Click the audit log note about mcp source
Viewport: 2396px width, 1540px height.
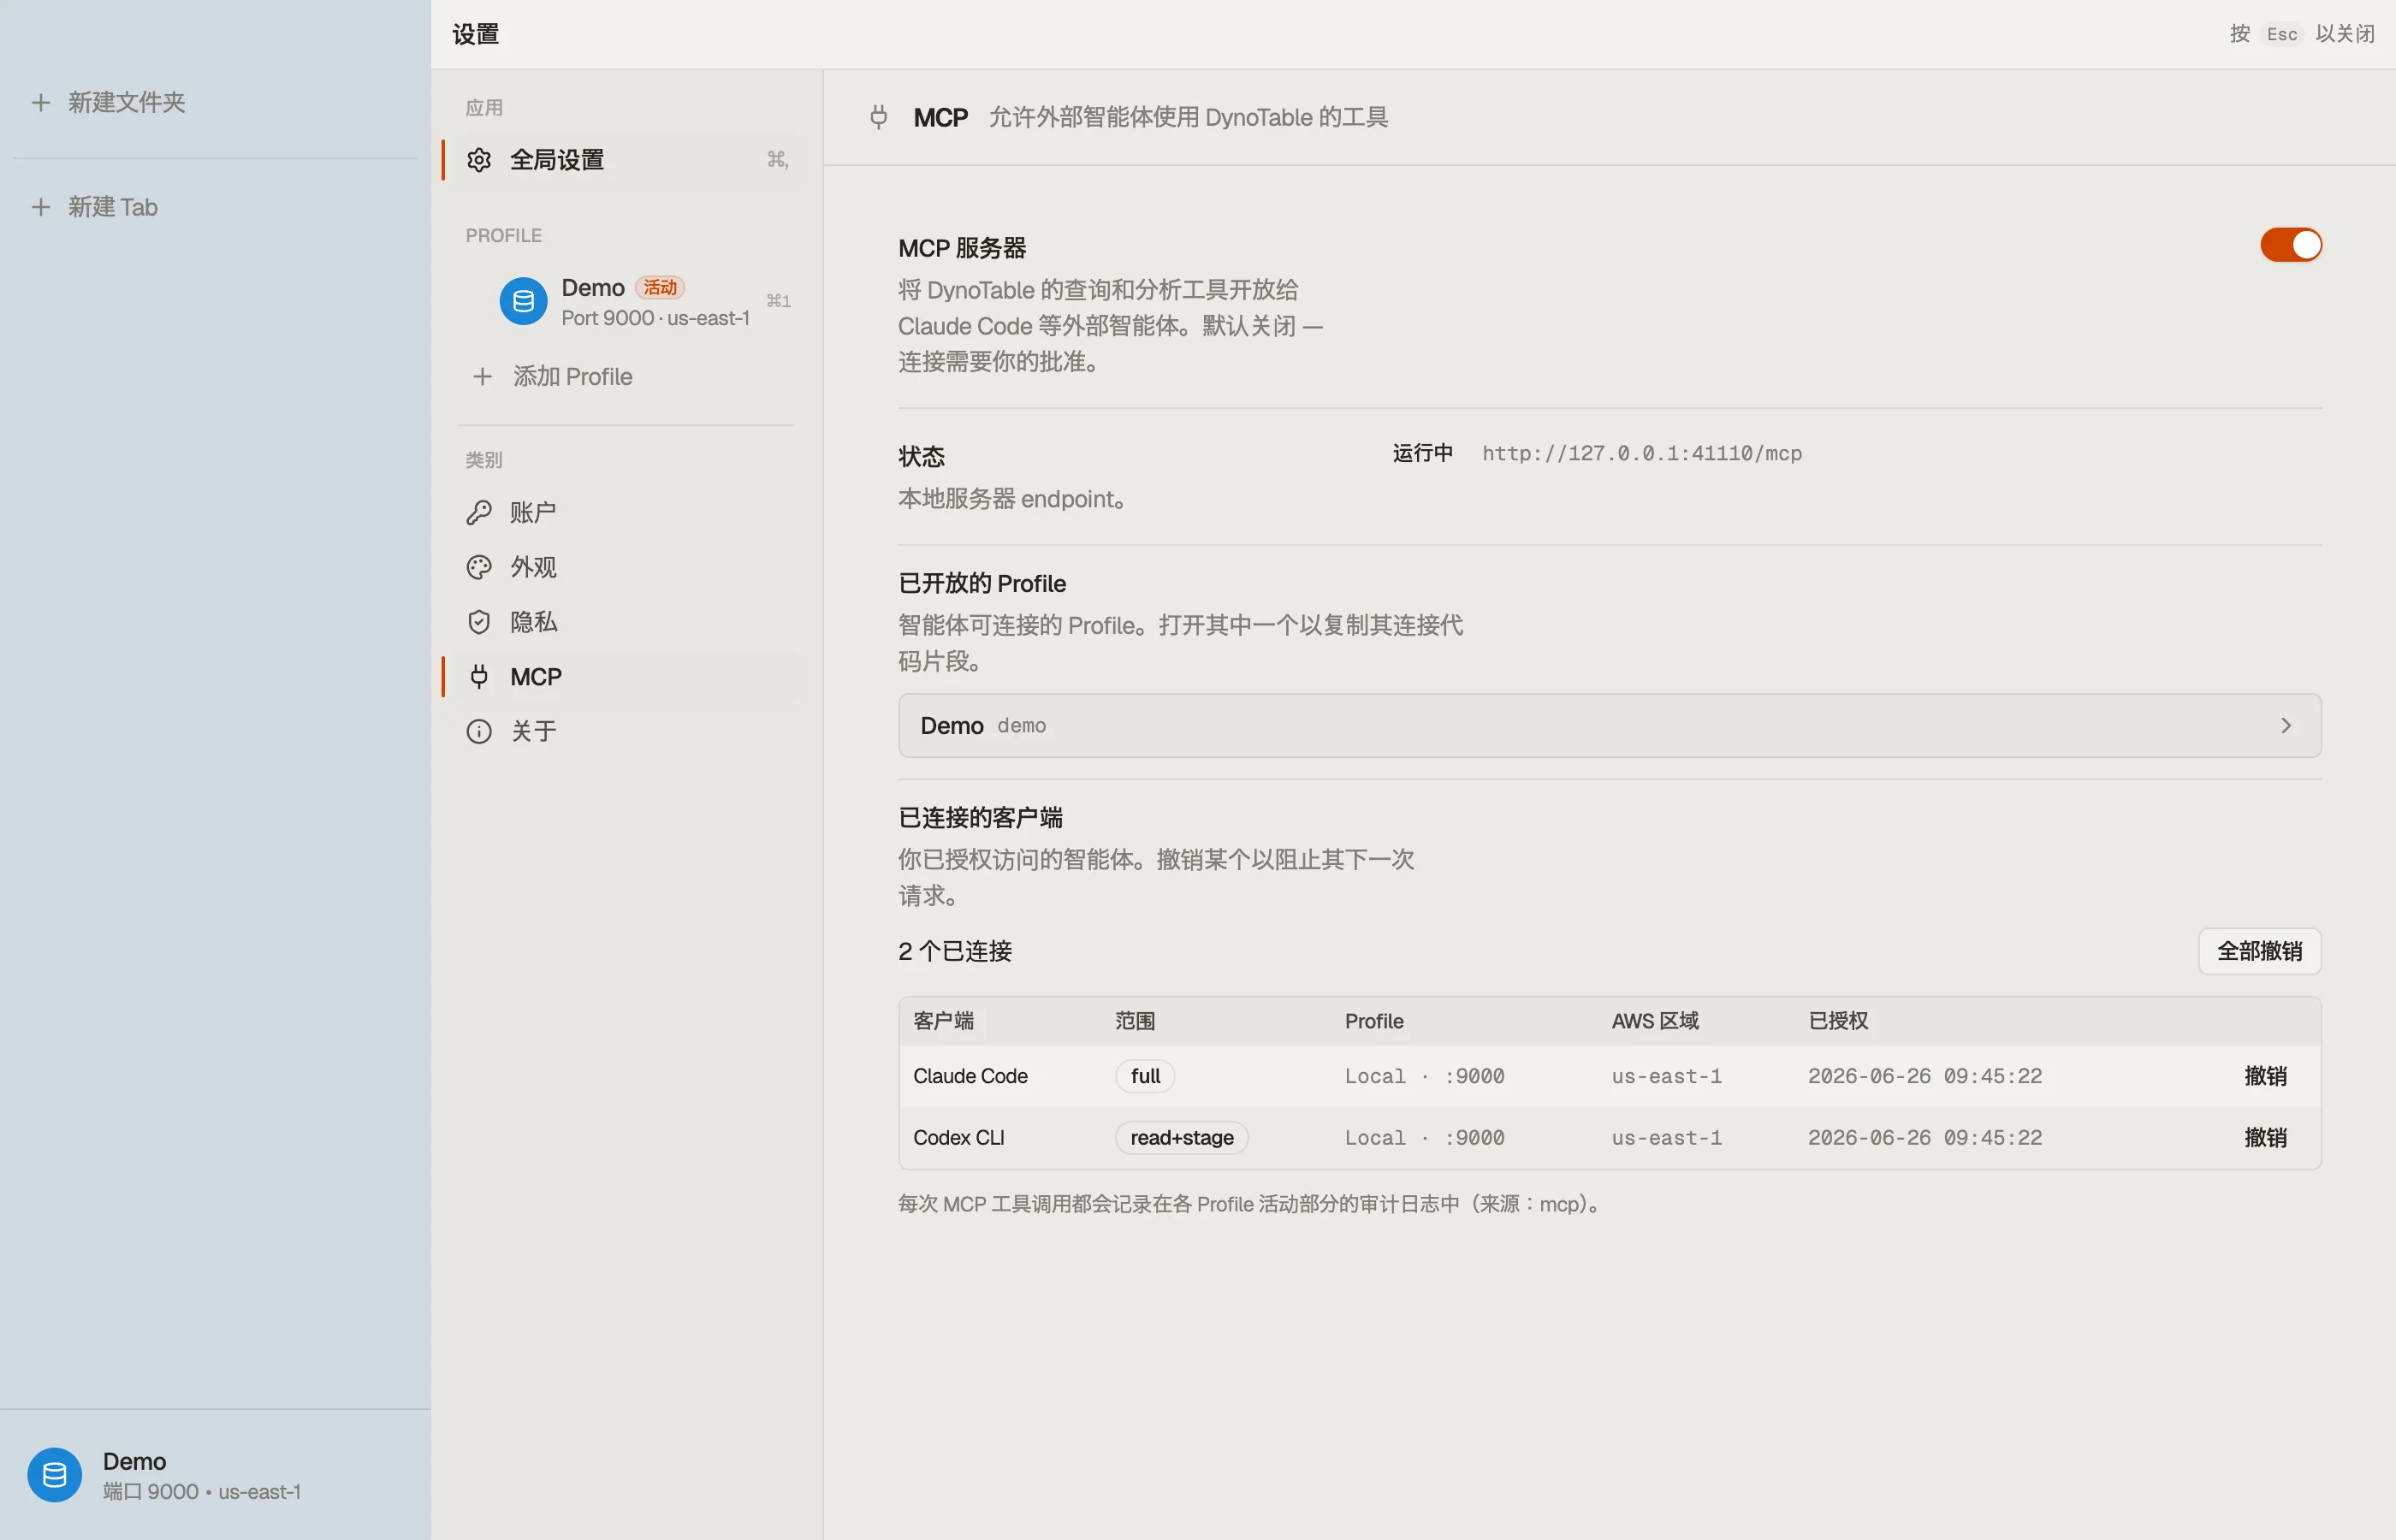click(1252, 1204)
